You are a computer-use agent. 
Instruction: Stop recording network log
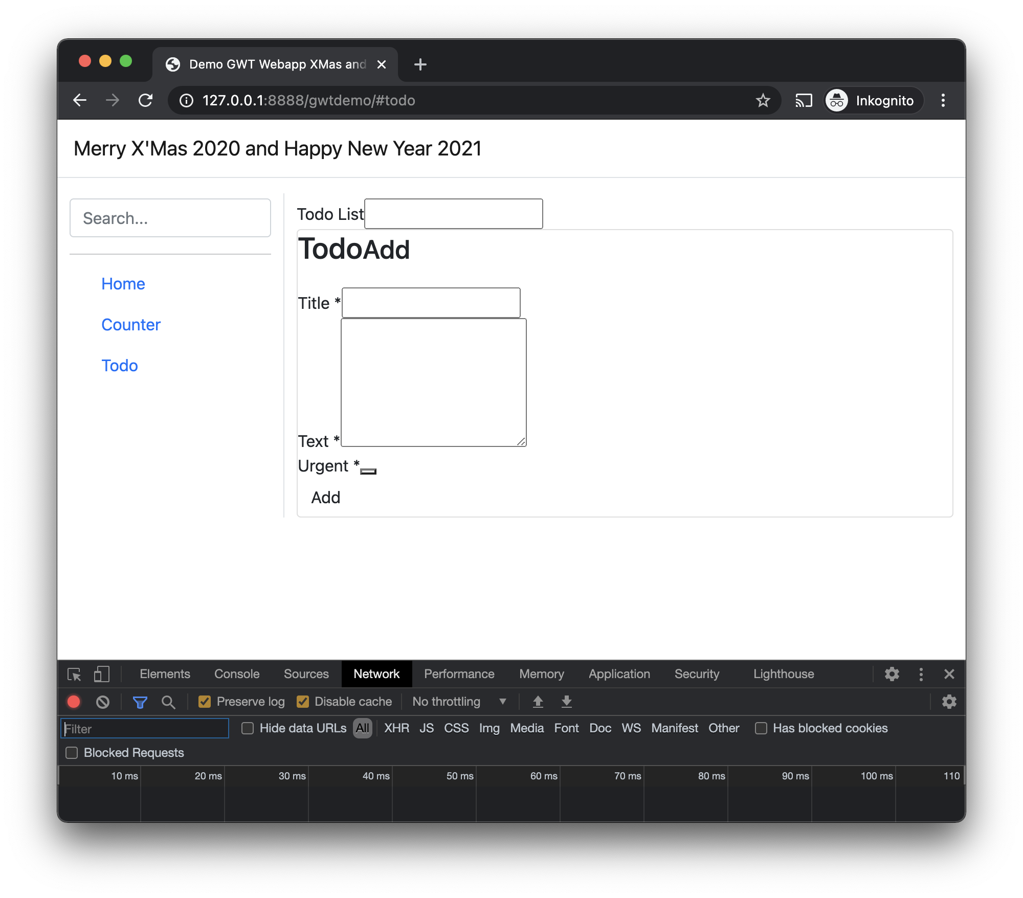pyautogui.click(x=74, y=702)
